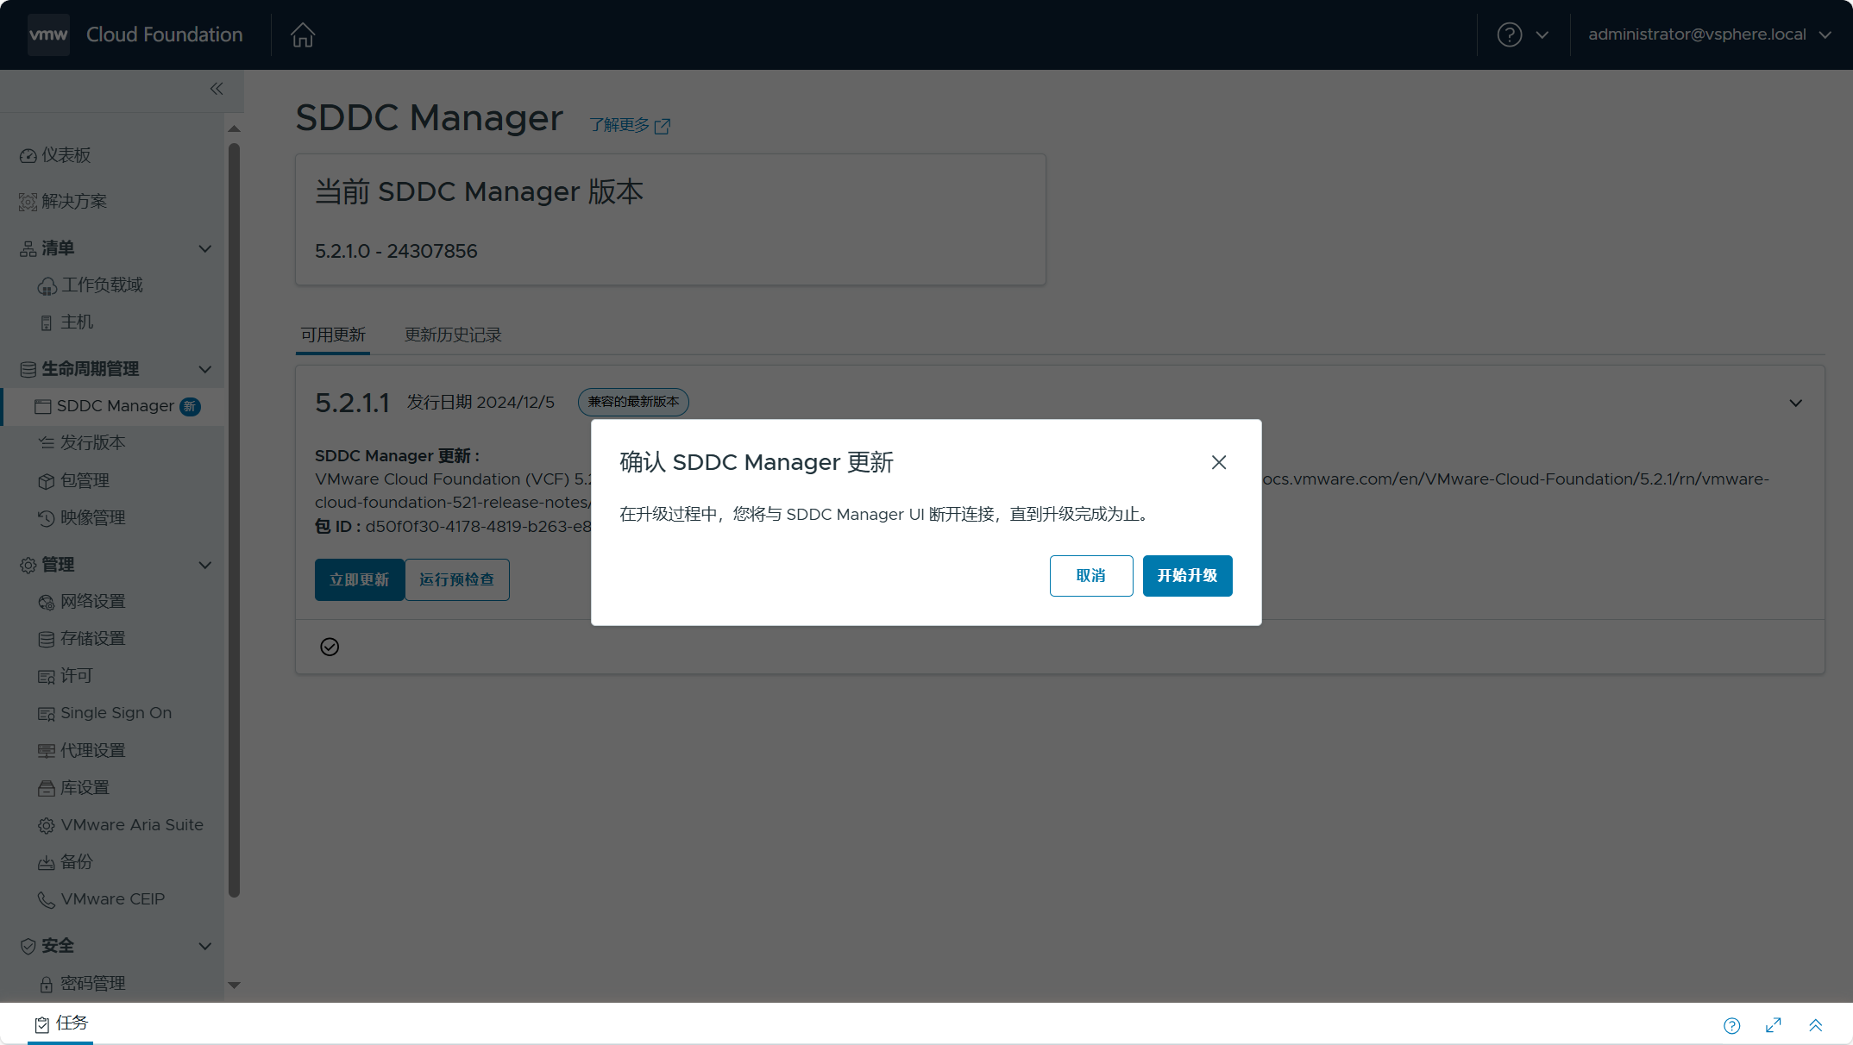Open the Solutions (解决方案) icon

[x=28, y=202]
